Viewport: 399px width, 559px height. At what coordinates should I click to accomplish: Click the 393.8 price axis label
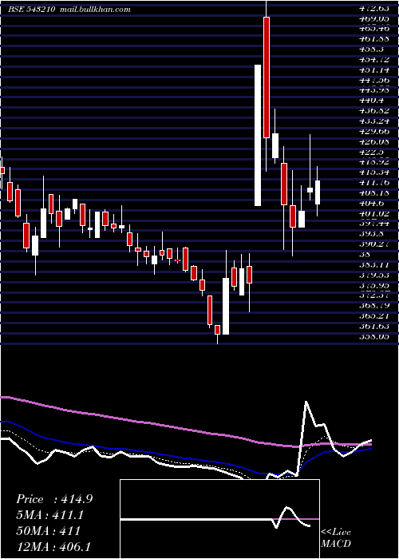coord(371,234)
